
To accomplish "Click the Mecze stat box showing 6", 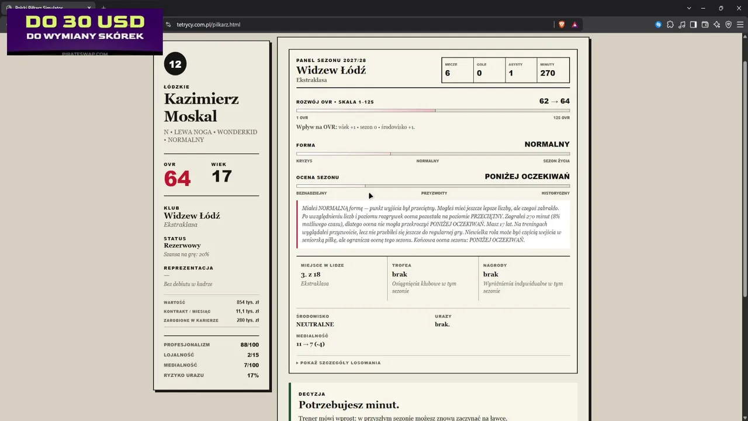I will [x=458, y=70].
